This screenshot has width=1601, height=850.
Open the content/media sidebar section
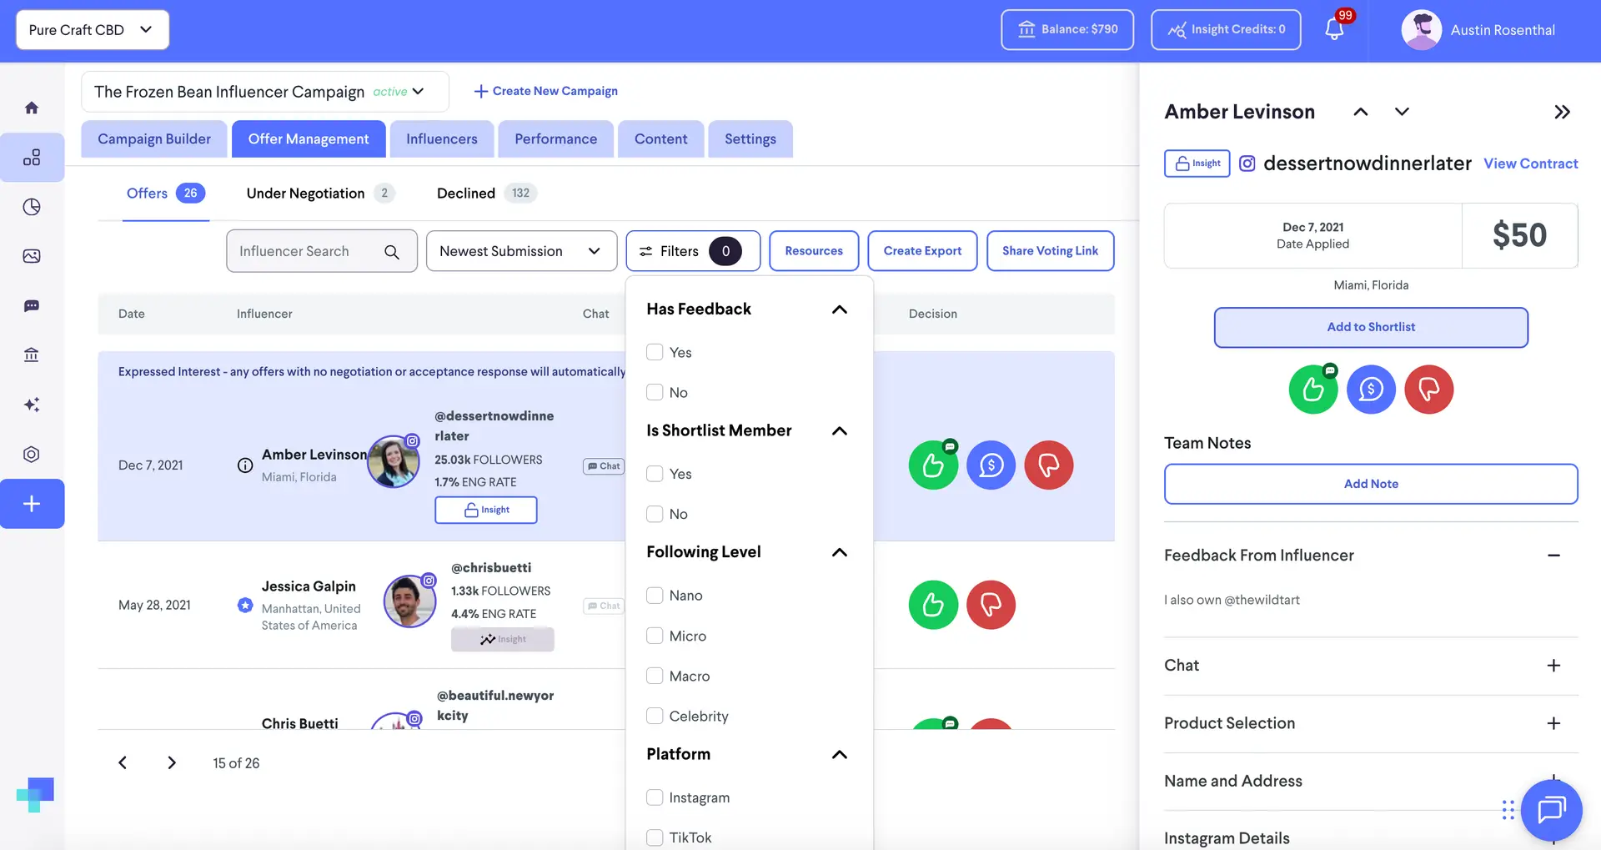click(32, 256)
